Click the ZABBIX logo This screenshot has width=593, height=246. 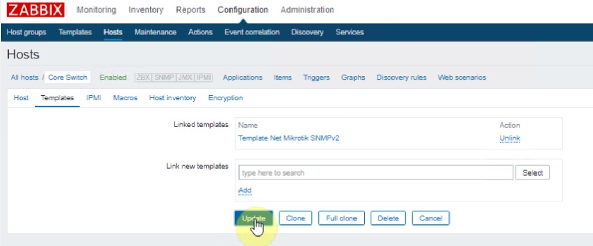click(x=36, y=10)
